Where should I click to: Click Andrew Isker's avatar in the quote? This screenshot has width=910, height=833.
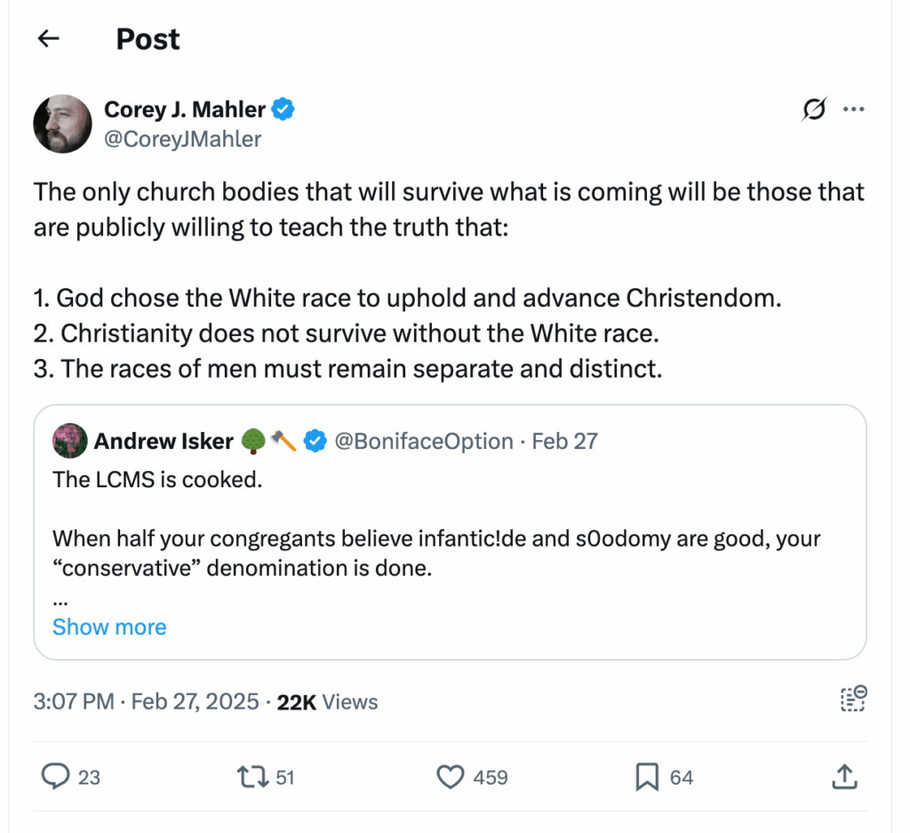pyautogui.click(x=70, y=440)
